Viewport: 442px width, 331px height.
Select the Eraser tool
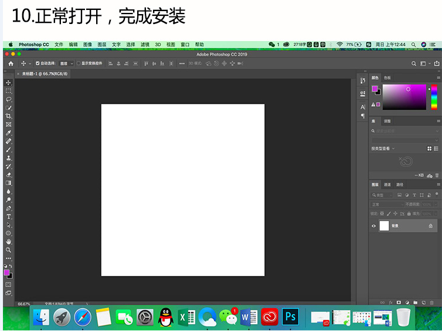pyautogui.click(x=8, y=175)
